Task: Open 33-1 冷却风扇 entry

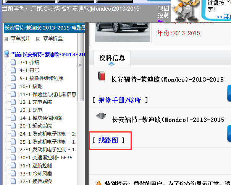Action: 36,174
